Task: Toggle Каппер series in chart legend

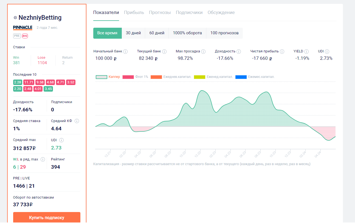Action: [108, 77]
